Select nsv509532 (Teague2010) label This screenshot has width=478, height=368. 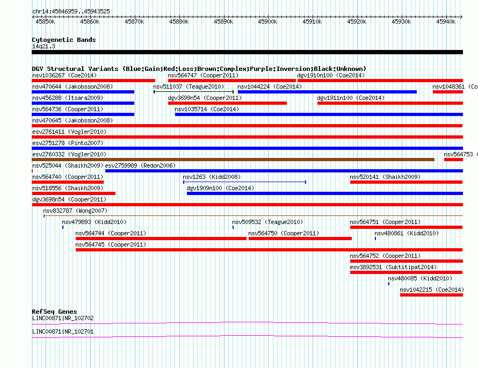click(x=267, y=222)
